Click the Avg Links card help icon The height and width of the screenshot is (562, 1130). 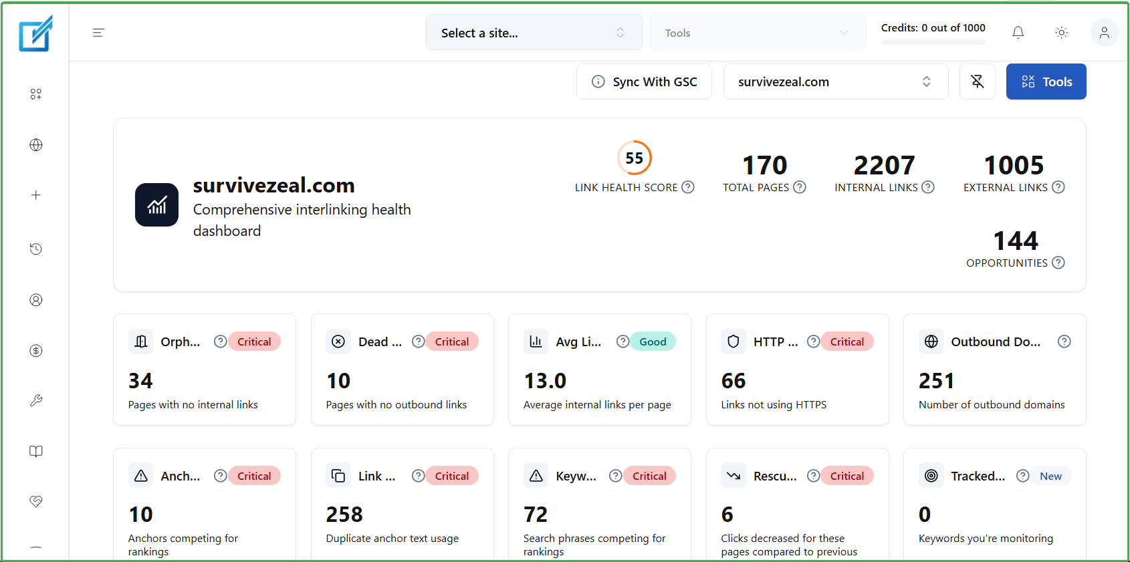tap(623, 341)
